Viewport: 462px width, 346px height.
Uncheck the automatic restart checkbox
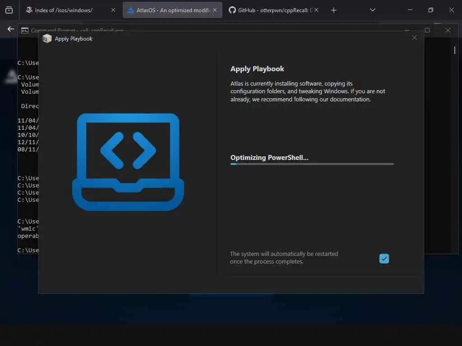point(384,259)
